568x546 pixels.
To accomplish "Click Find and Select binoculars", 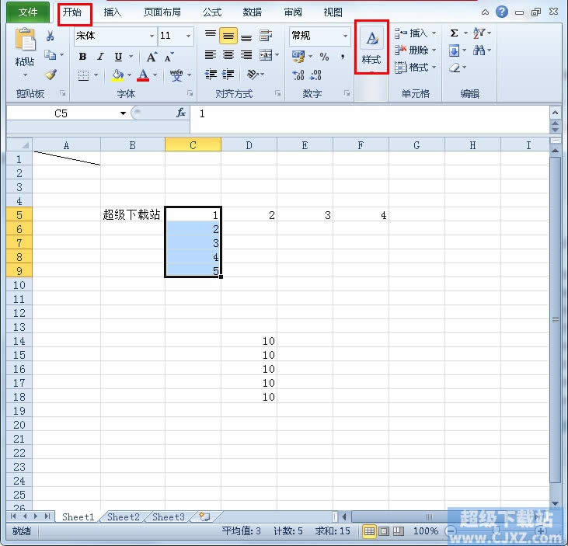I will click(x=479, y=50).
